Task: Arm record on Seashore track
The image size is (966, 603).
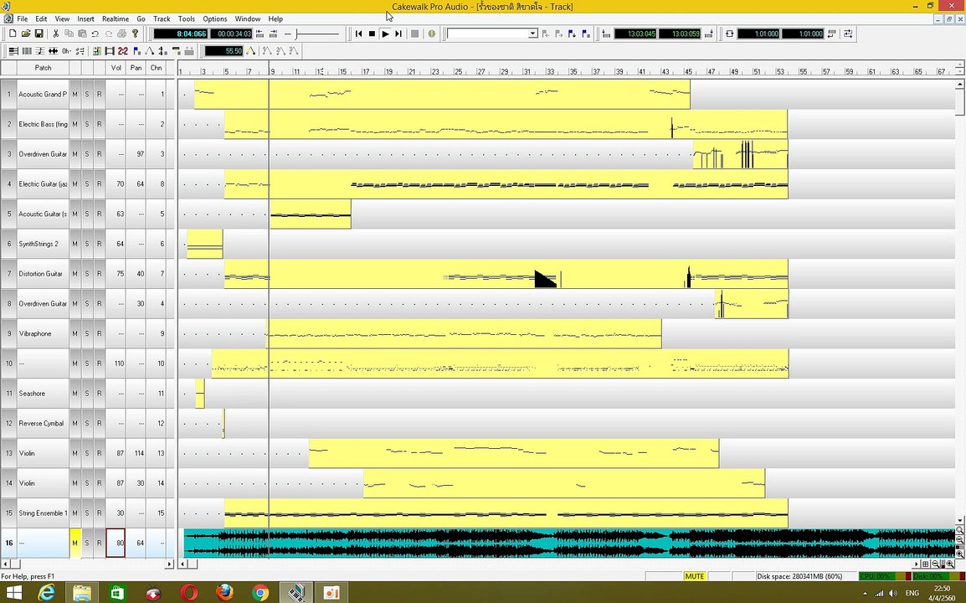Action: click(99, 394)
